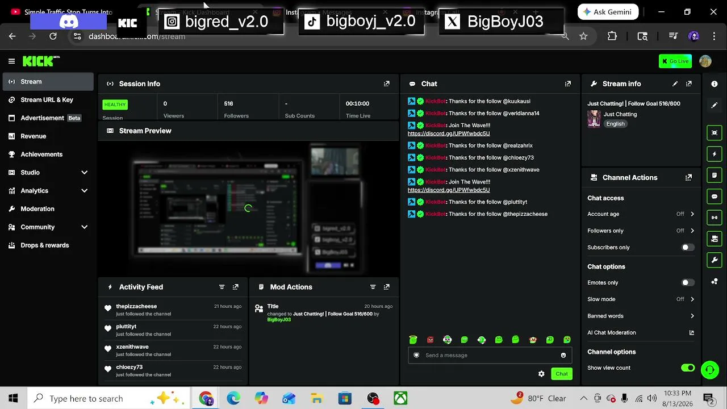The height and width of the screenshot is (409, 727).
Task: Pop out the Stream info panel
Action: (x=689, y=84)
